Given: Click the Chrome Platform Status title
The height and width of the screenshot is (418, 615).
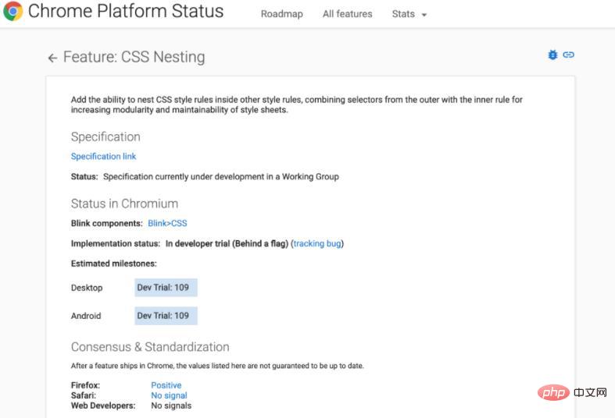Looking at the screenshot, I should tap(126, 12).
